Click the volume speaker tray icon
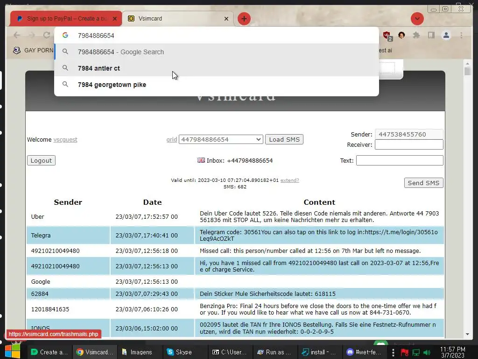Image resolution: width=478 pixels, height=359 pixels. (427, 352)
